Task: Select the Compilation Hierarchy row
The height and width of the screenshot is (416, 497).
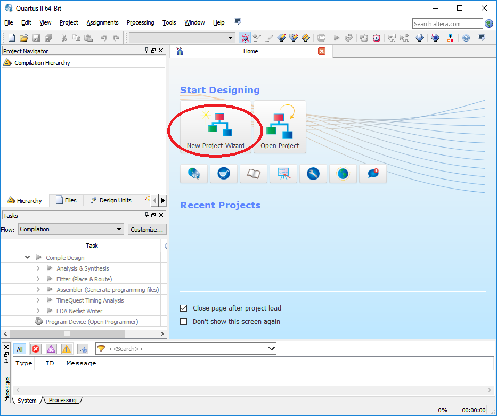Action: click(x=83, y=63)
